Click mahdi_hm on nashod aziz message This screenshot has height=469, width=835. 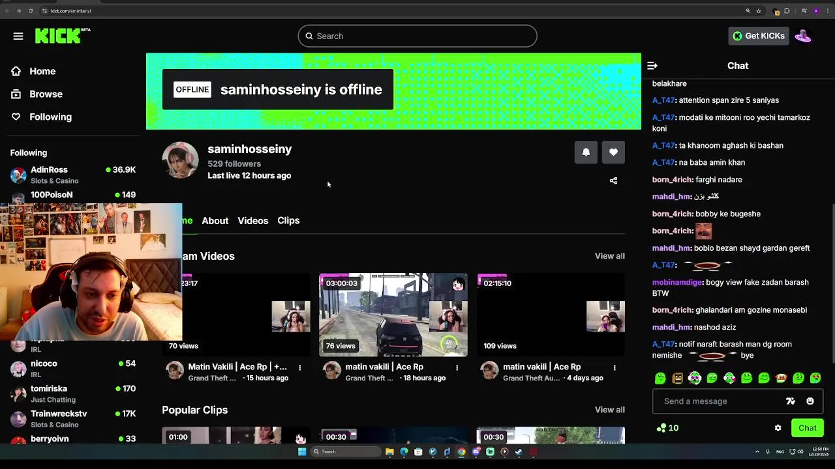point(671,327)
